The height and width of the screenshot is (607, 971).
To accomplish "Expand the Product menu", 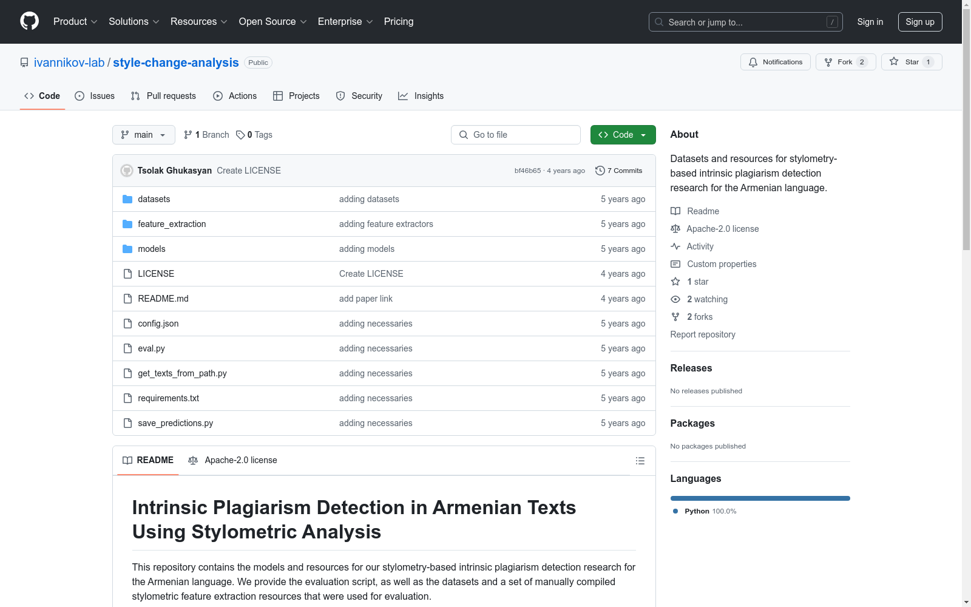I will 75,21.
